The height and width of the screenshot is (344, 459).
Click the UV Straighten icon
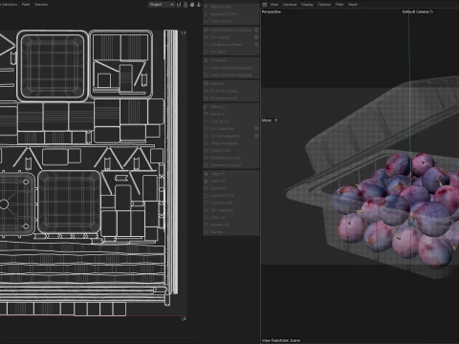pos(207,129)
